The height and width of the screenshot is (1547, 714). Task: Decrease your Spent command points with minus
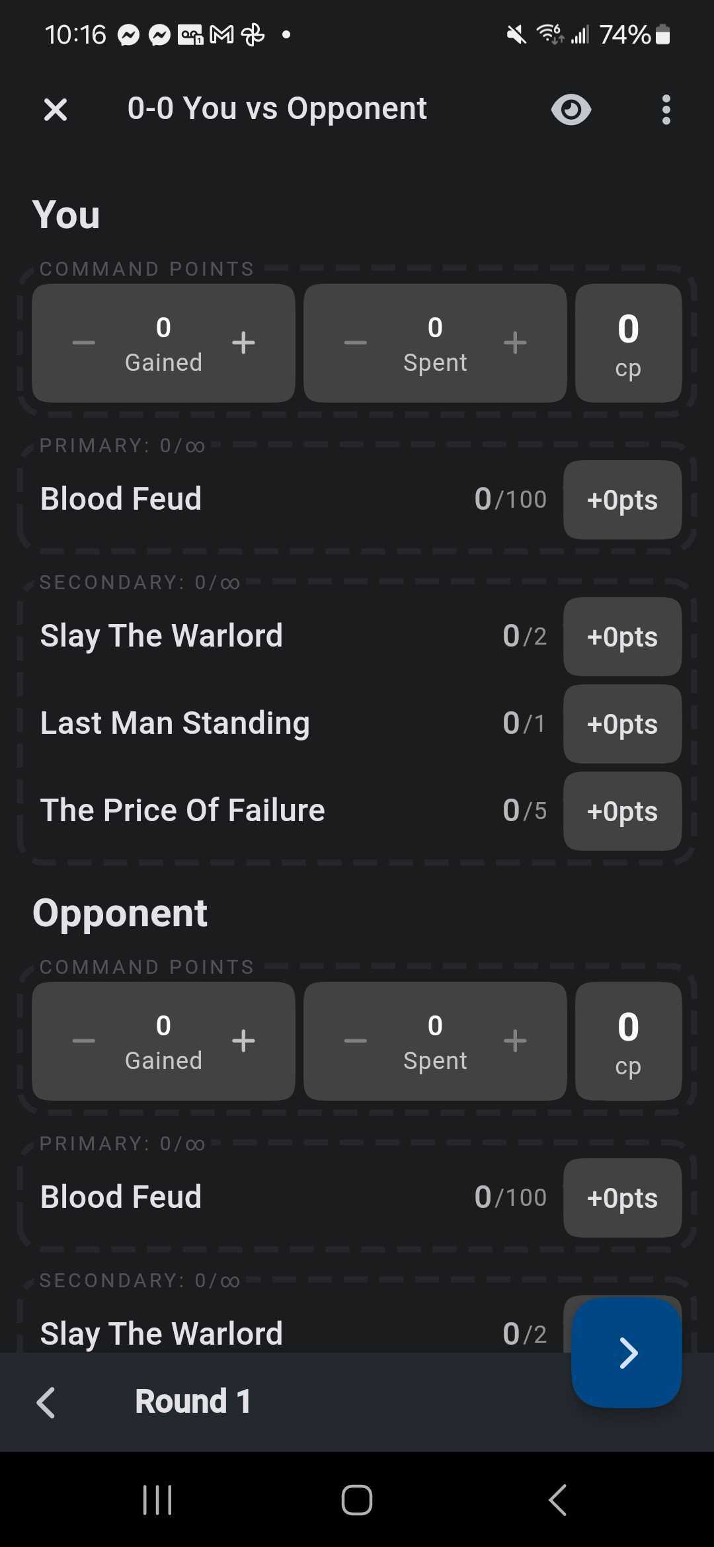[356, 342]
